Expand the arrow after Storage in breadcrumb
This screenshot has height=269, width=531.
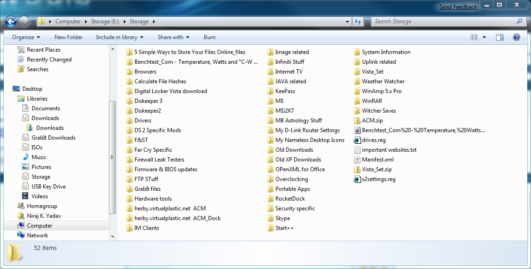point(154,21)
